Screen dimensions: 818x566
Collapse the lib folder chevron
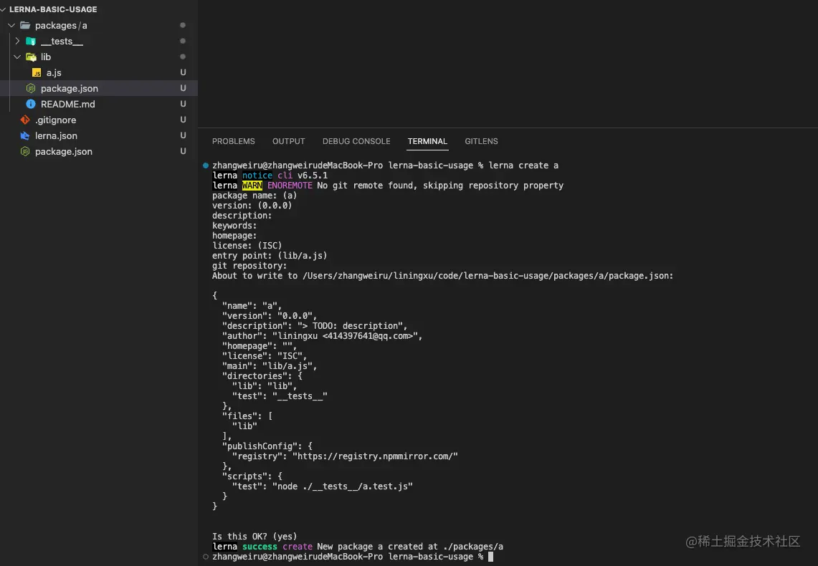click(17, 57)
